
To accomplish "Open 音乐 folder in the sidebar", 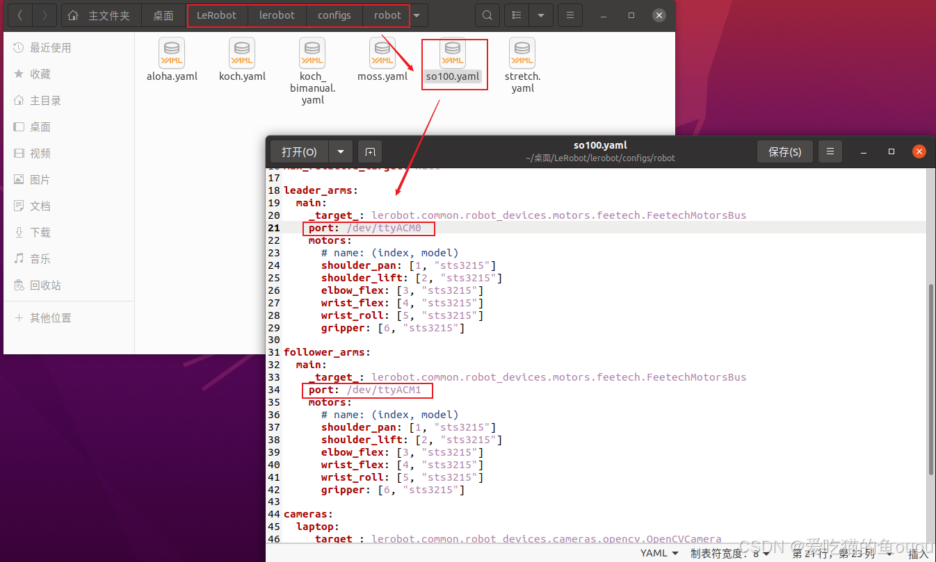I will pyautogui.click(x=69, y=258).
